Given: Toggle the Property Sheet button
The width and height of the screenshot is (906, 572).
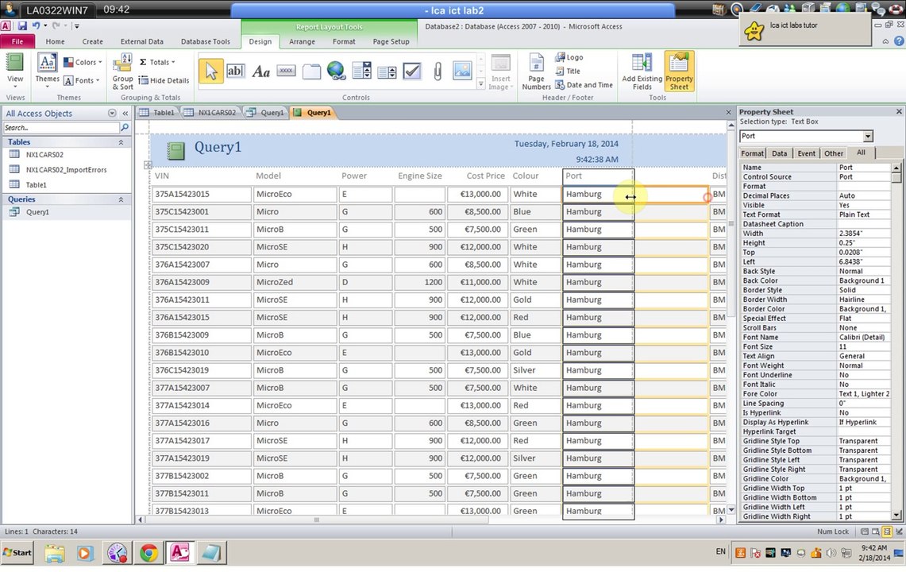Looking at the screenshot, I should (679, 71).
